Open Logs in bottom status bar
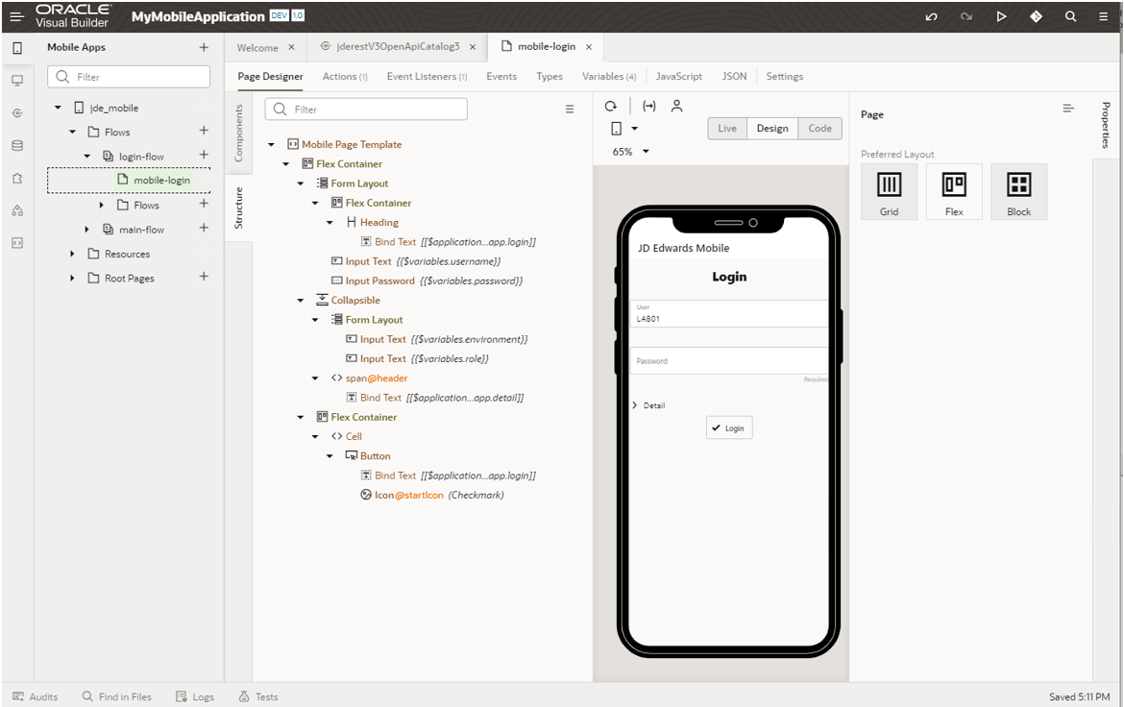 pyautogui.click(x=195, y=696)
